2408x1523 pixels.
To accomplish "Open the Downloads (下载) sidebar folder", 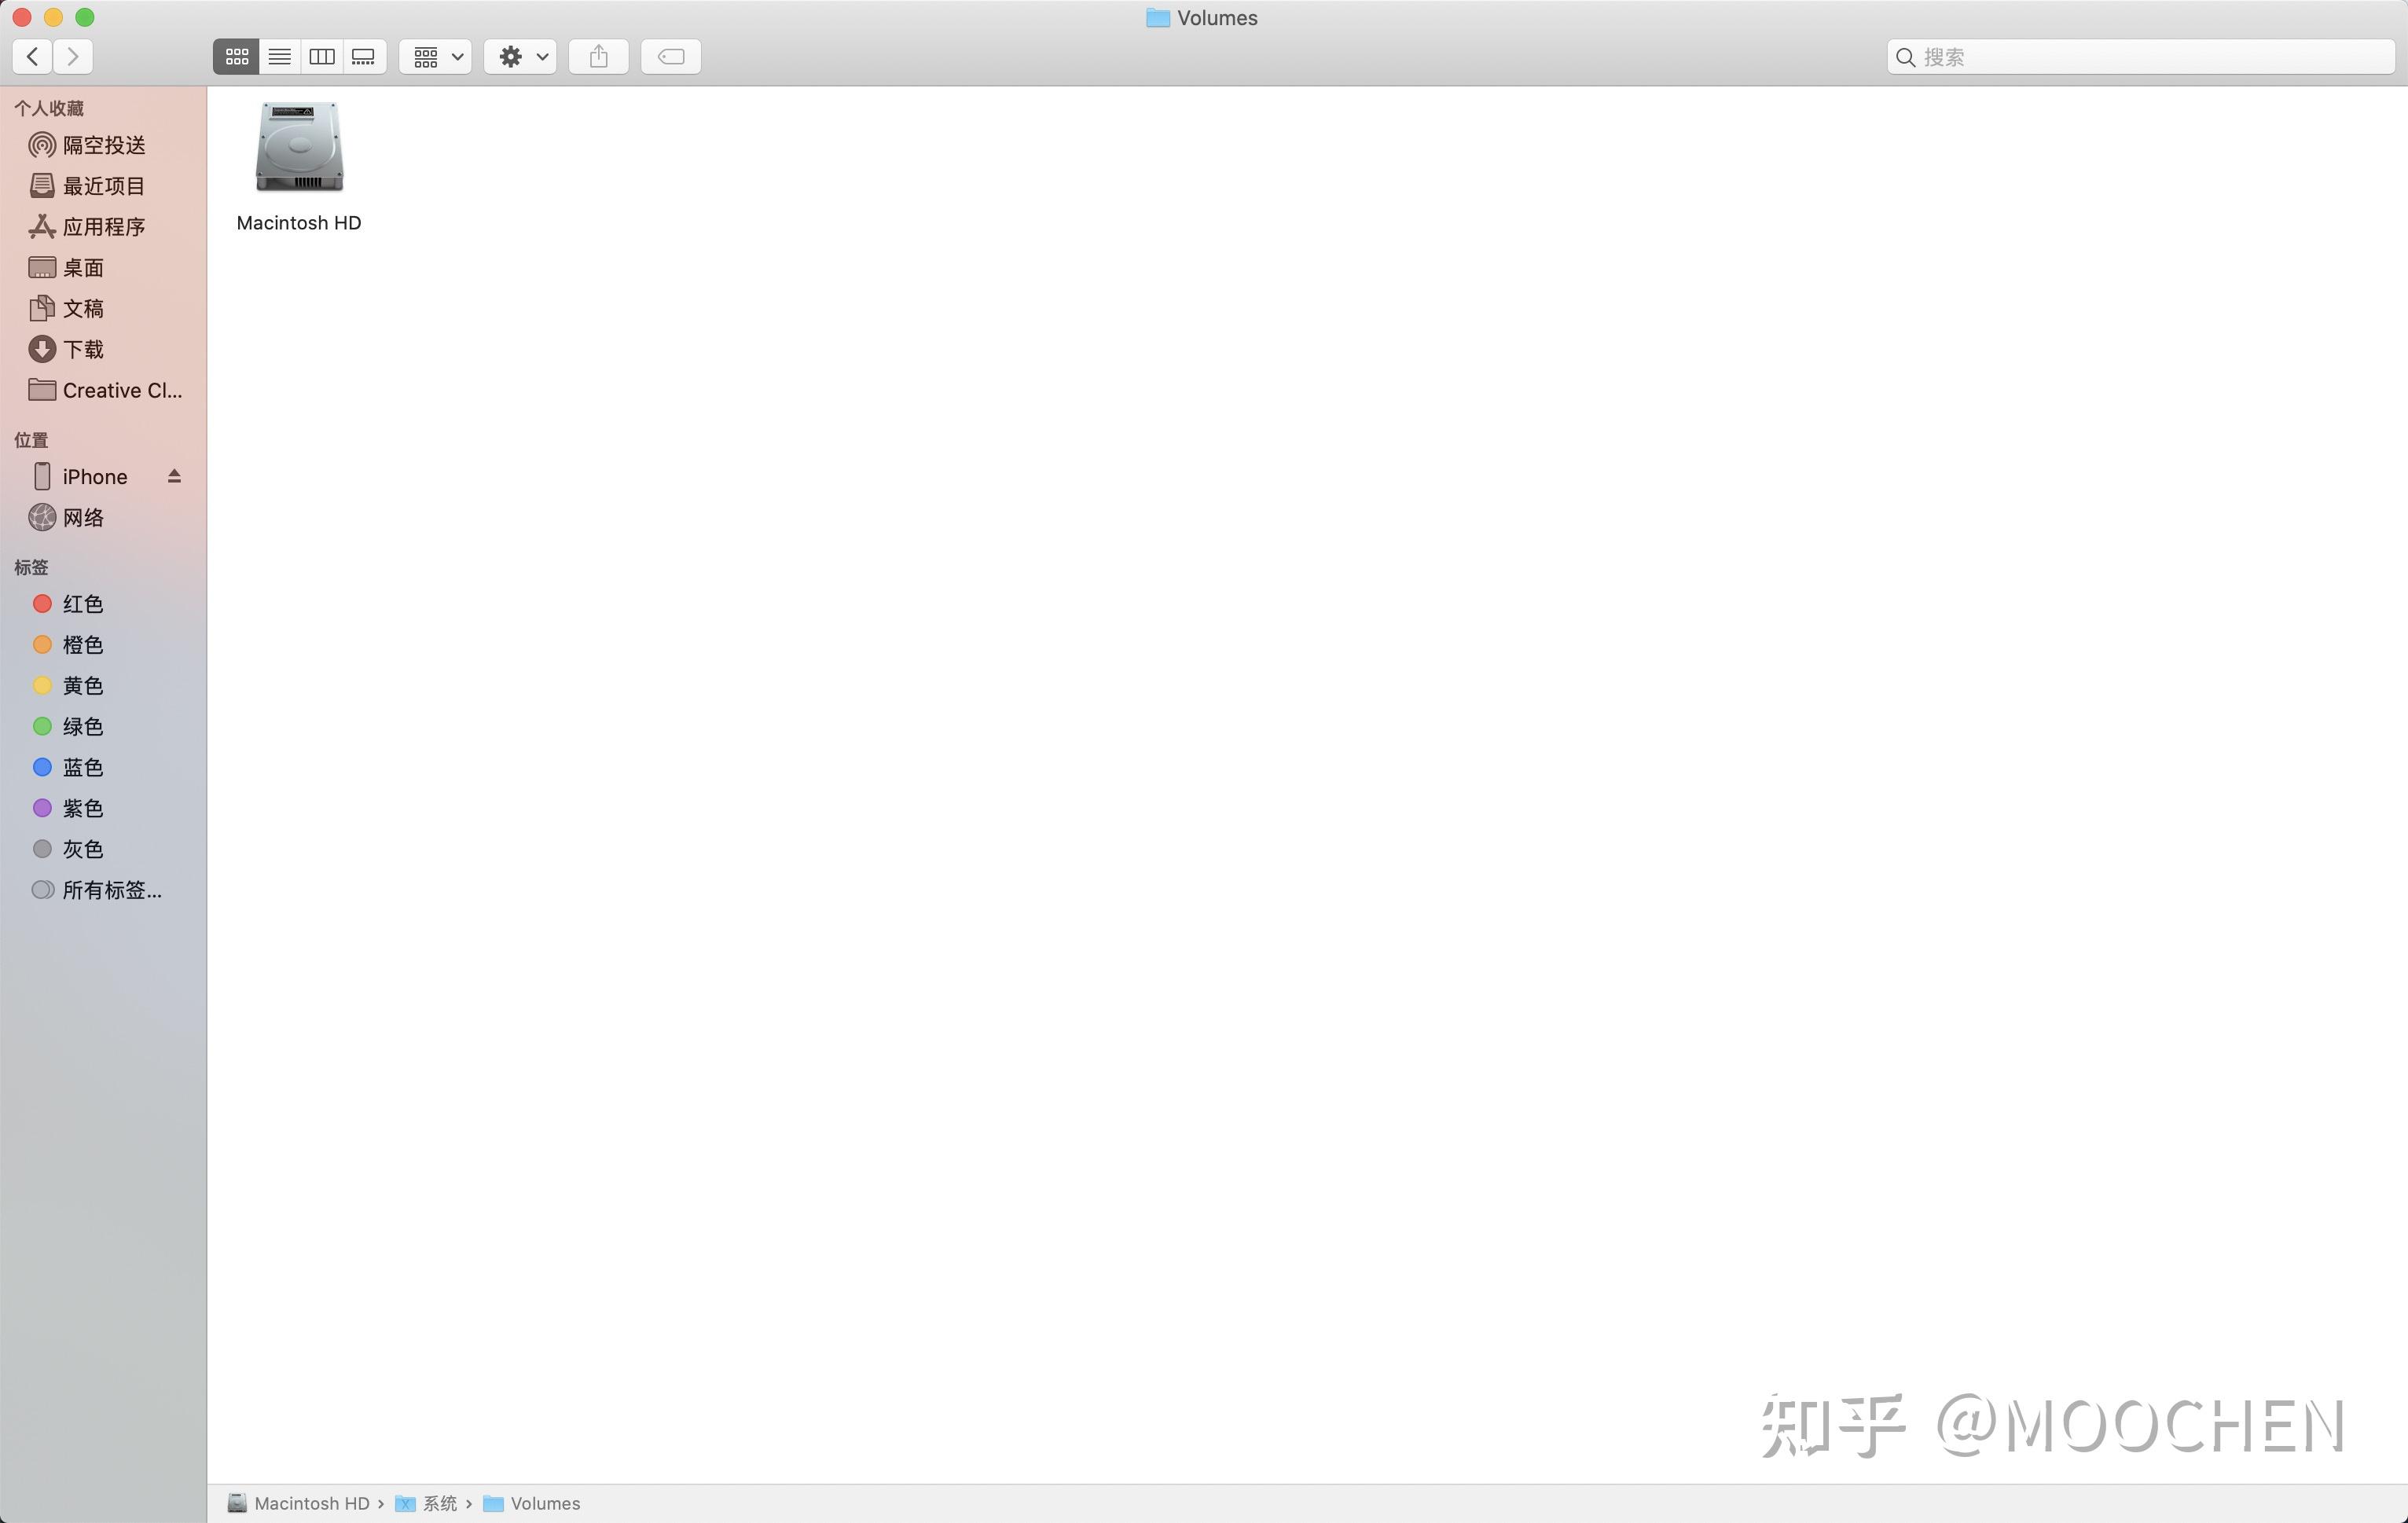I will 82,350.
